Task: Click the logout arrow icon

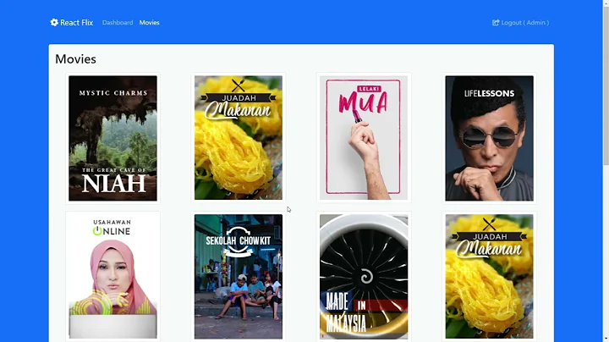Action: 496,23
